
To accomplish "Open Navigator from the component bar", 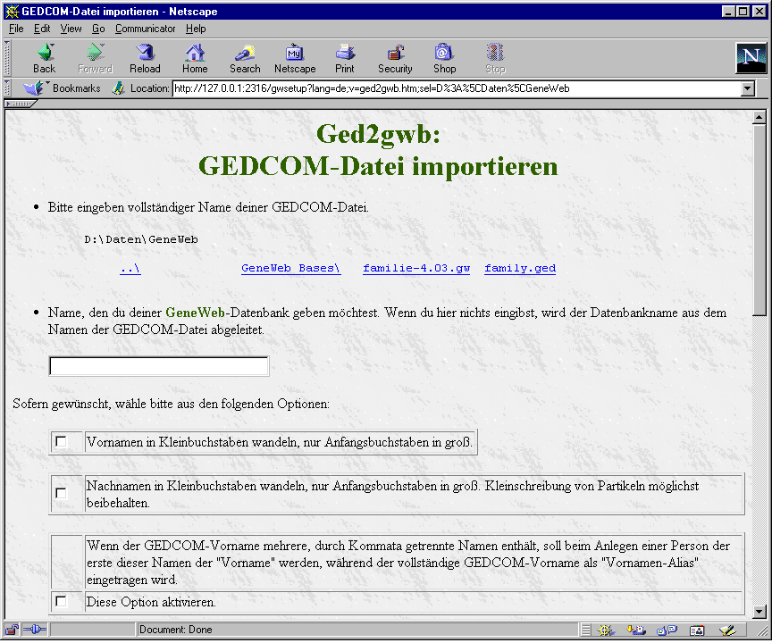I will click(x=606, y=630).
